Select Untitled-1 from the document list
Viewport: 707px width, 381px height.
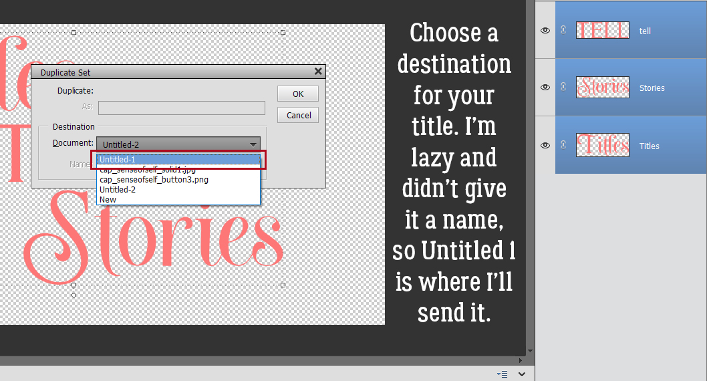point(178,159)
